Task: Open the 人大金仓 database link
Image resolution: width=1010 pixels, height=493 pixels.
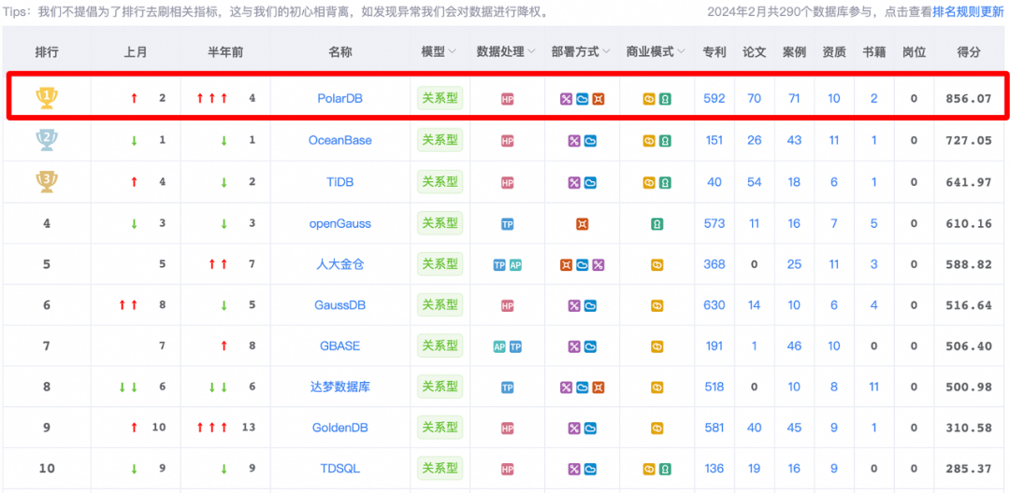Action: (340, 264)
